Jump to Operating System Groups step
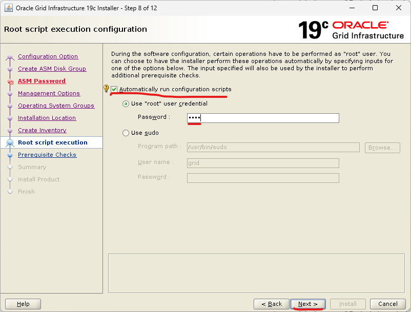The height and width of the screenshot is (312, 411). pyautogui.click(x=56, y=106)
